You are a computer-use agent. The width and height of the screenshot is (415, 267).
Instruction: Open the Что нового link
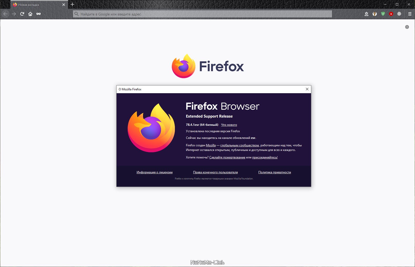click(x=229, y=125)
